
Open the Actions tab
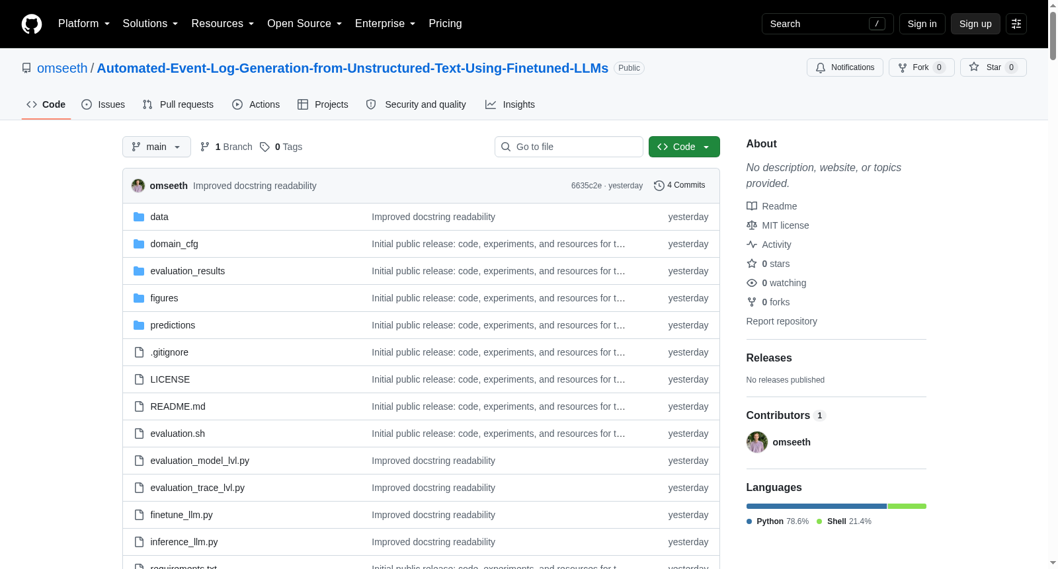[256, 104]
